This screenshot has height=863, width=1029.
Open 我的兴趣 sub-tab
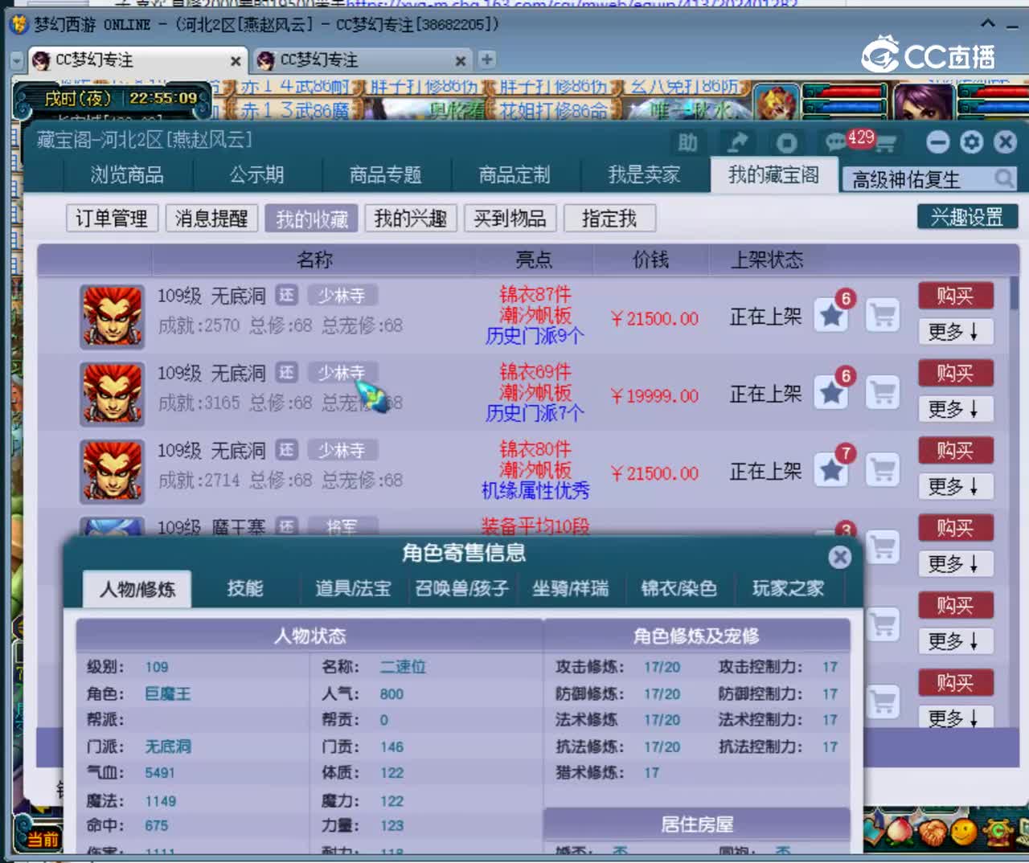click(x=411, y=218)
